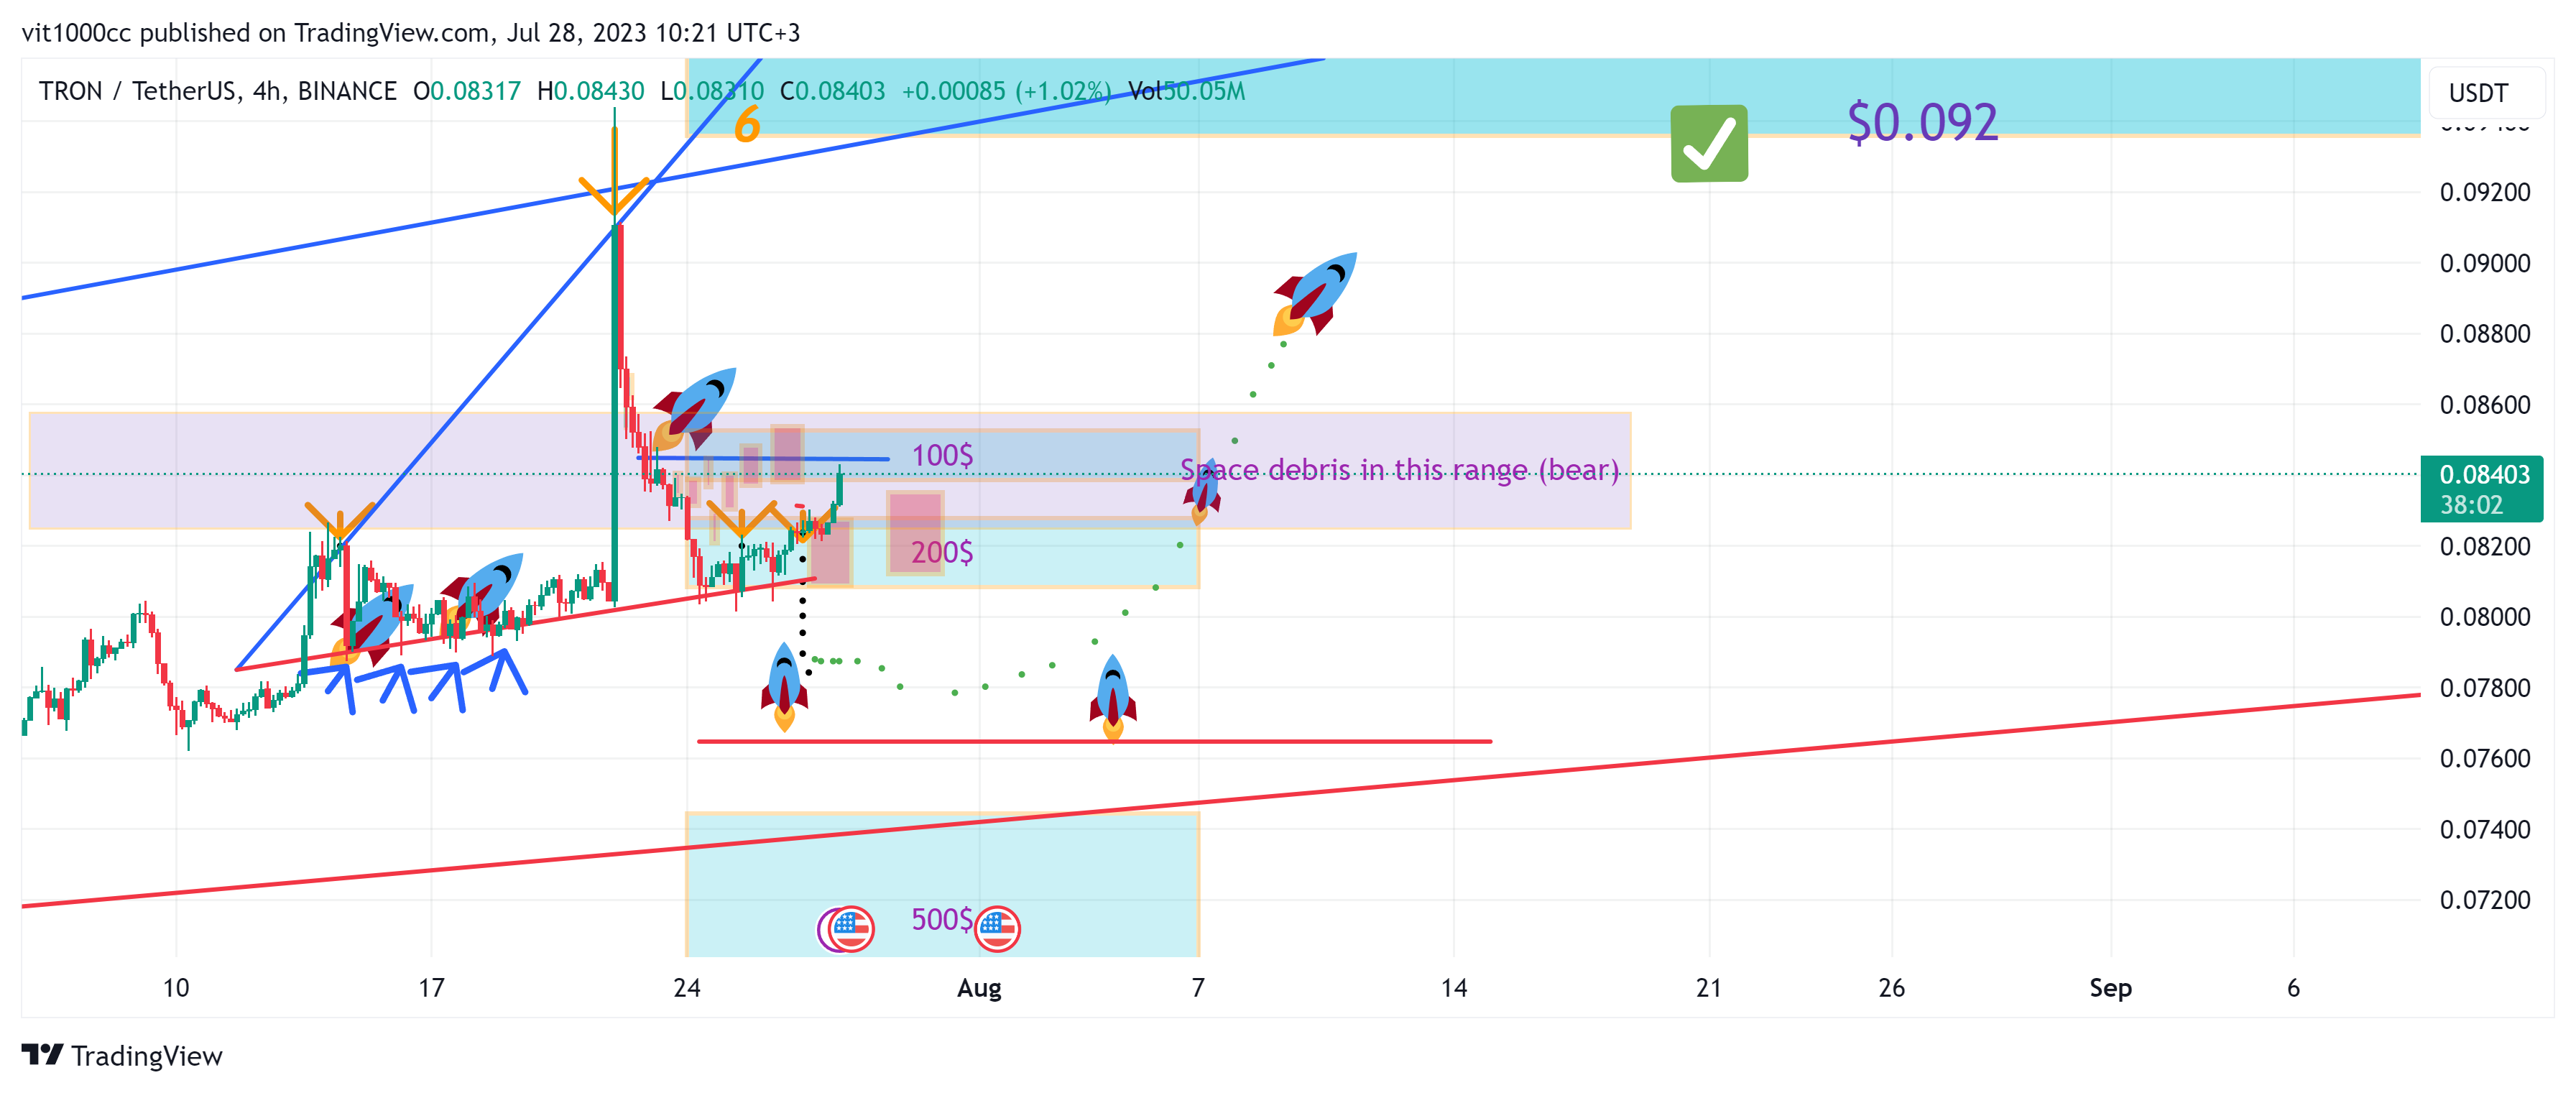This screenshot has width=2576, height=1093.
Task: Click the 0.09000 price axis label
Action: click(2485, 264)
